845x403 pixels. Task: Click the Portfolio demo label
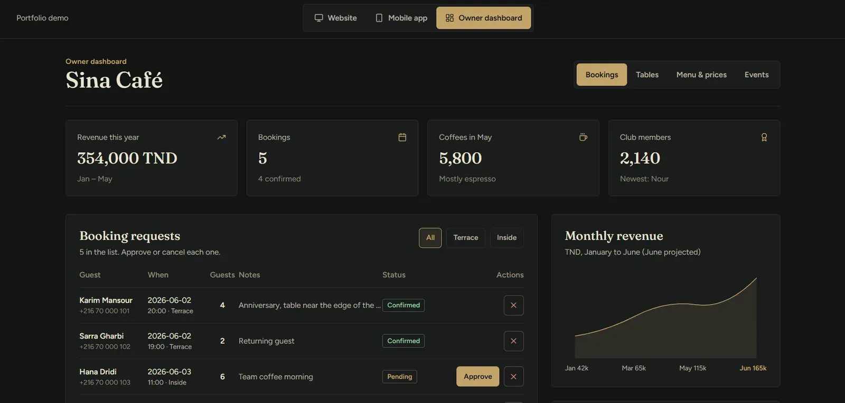pyautogui.click(x=42, y=18)
